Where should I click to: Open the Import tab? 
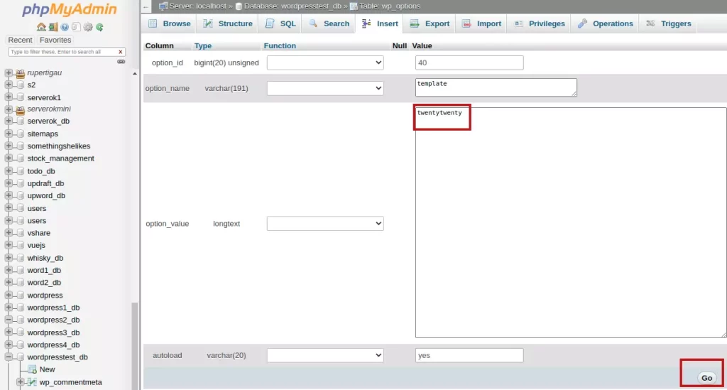(482, 23)
